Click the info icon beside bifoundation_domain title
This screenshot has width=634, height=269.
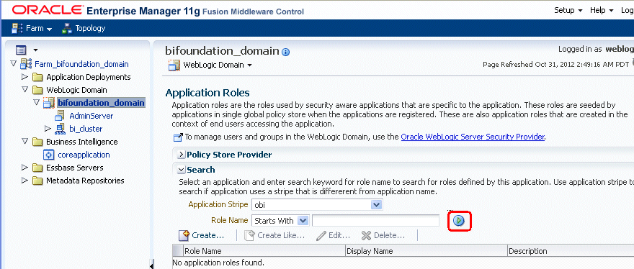click(x=286, y=52)
